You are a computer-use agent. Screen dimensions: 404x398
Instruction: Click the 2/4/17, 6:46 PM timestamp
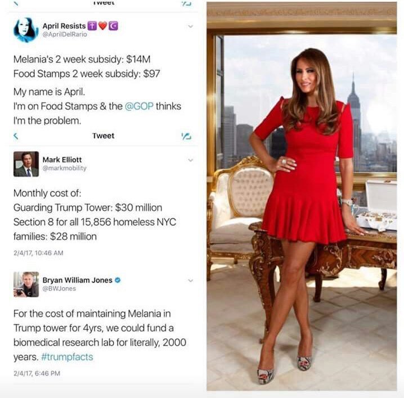click(x=37, y=373)
